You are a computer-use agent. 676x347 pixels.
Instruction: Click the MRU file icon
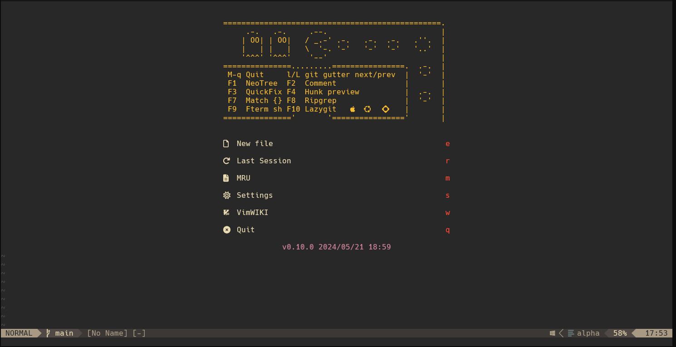[226, 178]
